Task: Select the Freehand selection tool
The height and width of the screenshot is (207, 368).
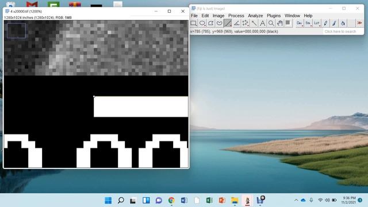Action: (220, 23)
